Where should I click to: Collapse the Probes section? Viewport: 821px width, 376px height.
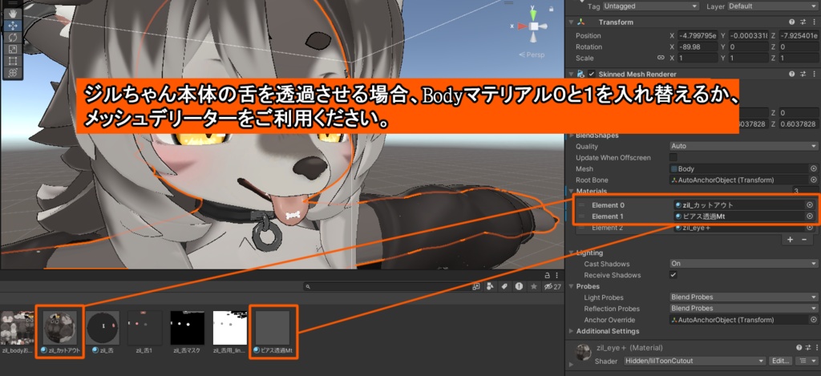(572, 286)
